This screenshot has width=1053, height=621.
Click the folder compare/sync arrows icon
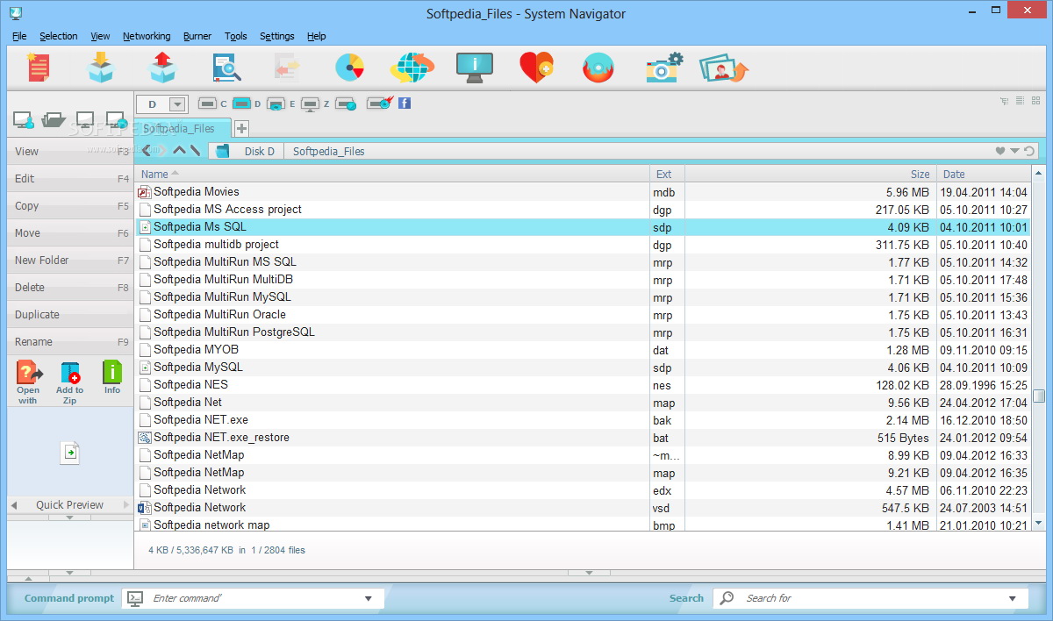(x=288, y=68)
